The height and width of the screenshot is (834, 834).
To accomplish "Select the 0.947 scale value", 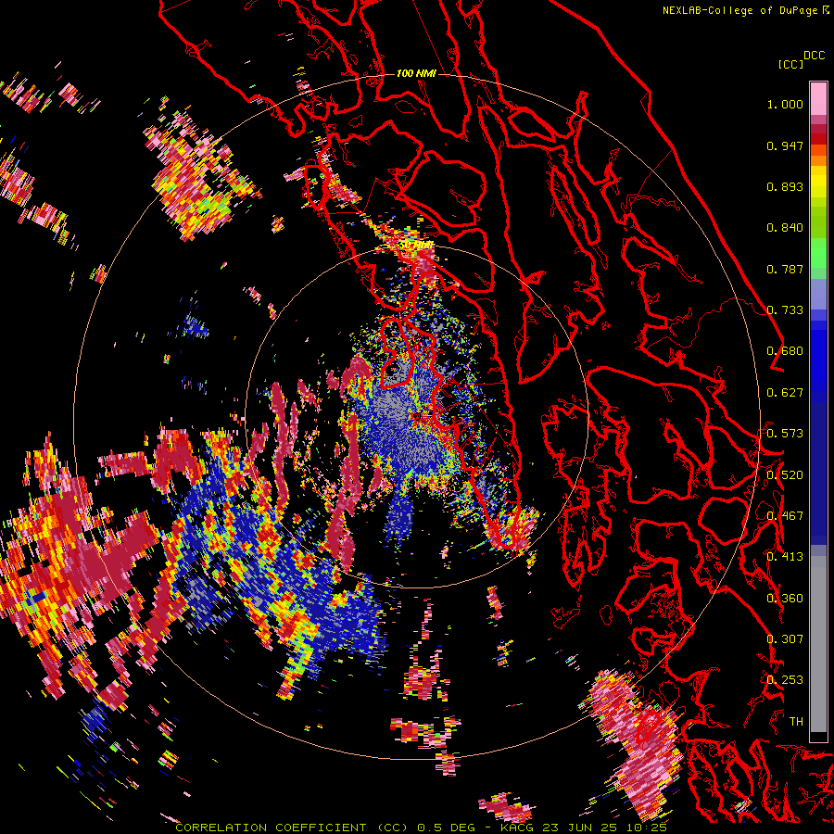I will point(785,145).
